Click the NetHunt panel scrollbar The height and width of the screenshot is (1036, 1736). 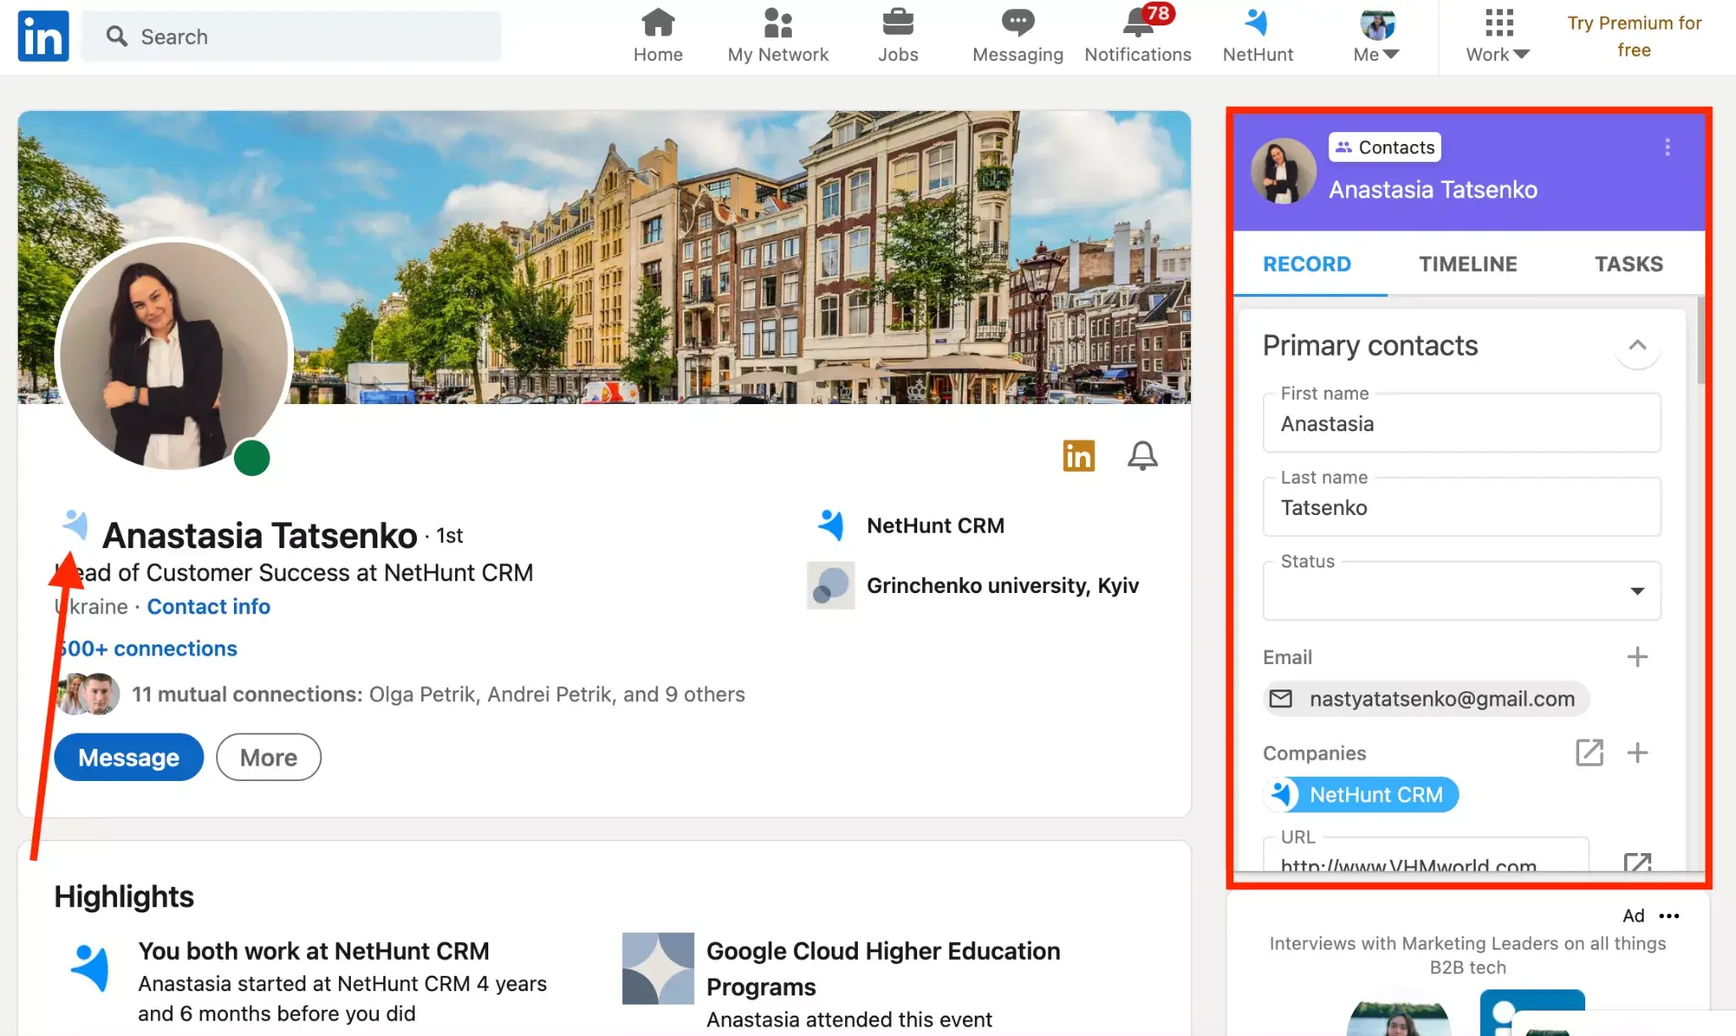tap(1700, 341)
